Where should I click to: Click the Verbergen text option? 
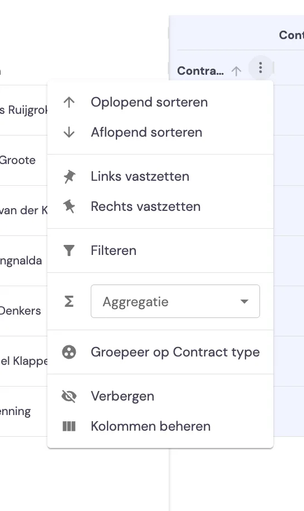click(x=122, y=396)
